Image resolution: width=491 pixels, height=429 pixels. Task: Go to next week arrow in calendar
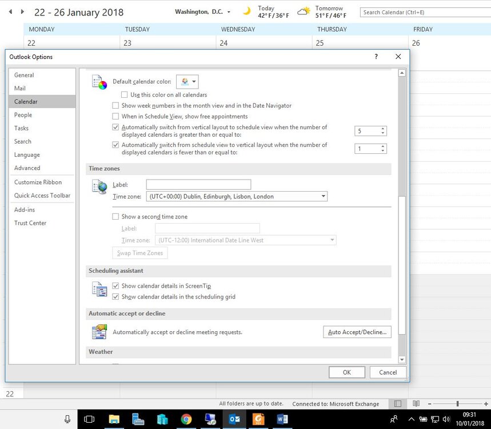tap(22, 12)
